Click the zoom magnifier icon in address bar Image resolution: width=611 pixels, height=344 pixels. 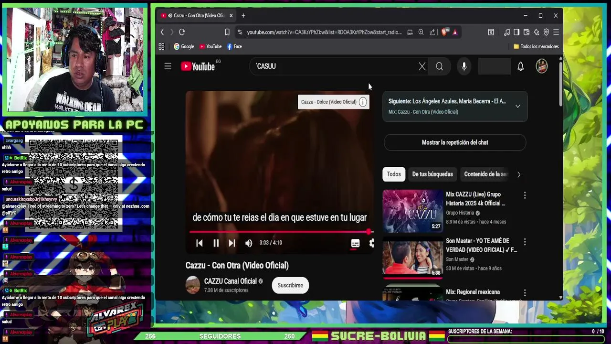421,32
